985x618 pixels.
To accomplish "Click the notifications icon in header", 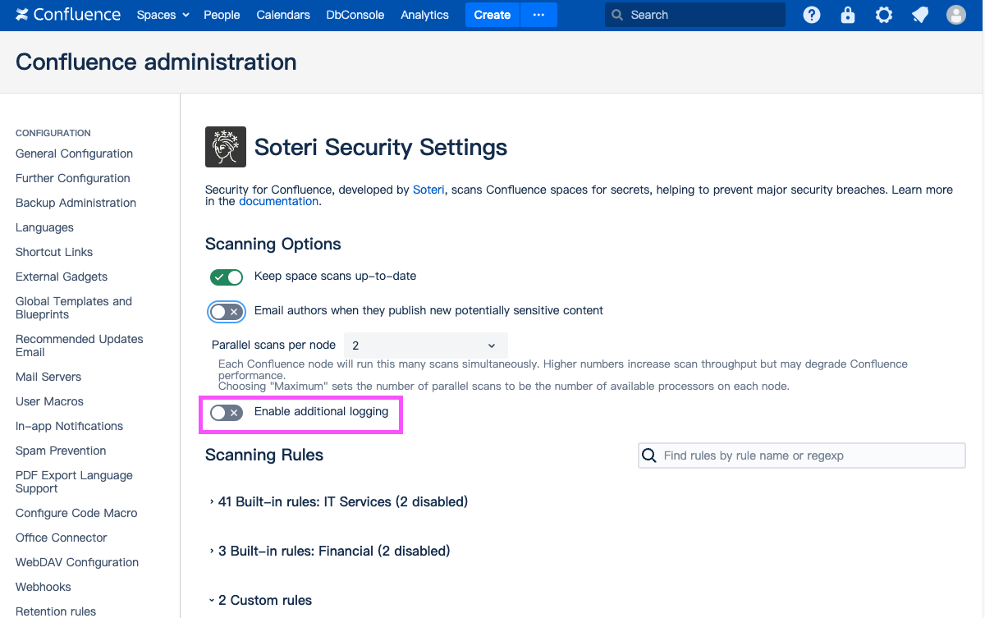I will click(920, 15).
